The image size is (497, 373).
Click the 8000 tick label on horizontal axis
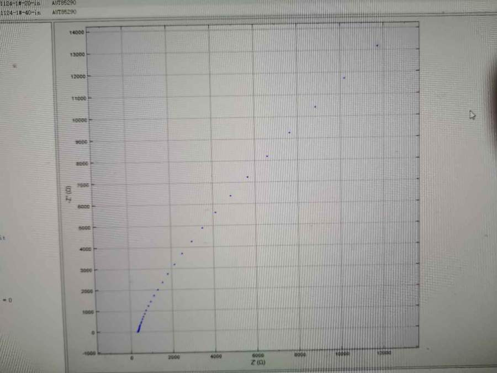click(300, 355)
